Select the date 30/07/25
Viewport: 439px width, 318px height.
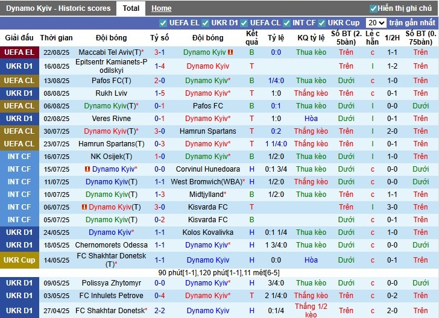56,131
